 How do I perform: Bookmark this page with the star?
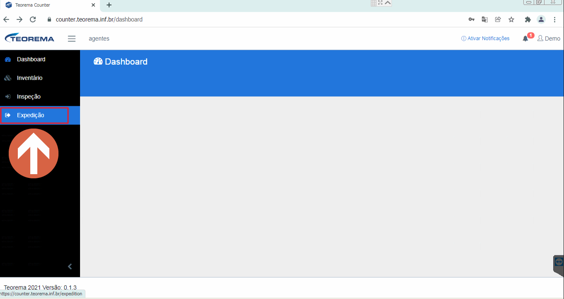pos(511,19)
